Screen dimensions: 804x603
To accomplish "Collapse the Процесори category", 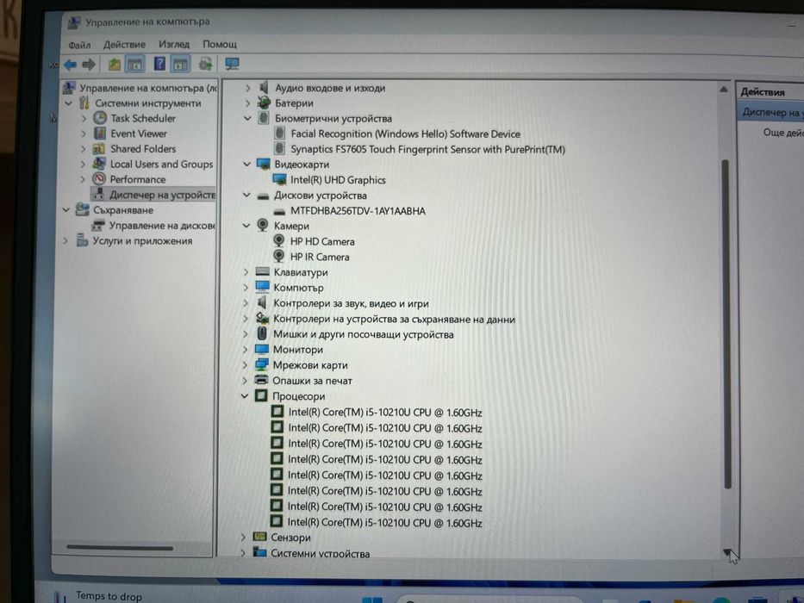I will (245, 396).
